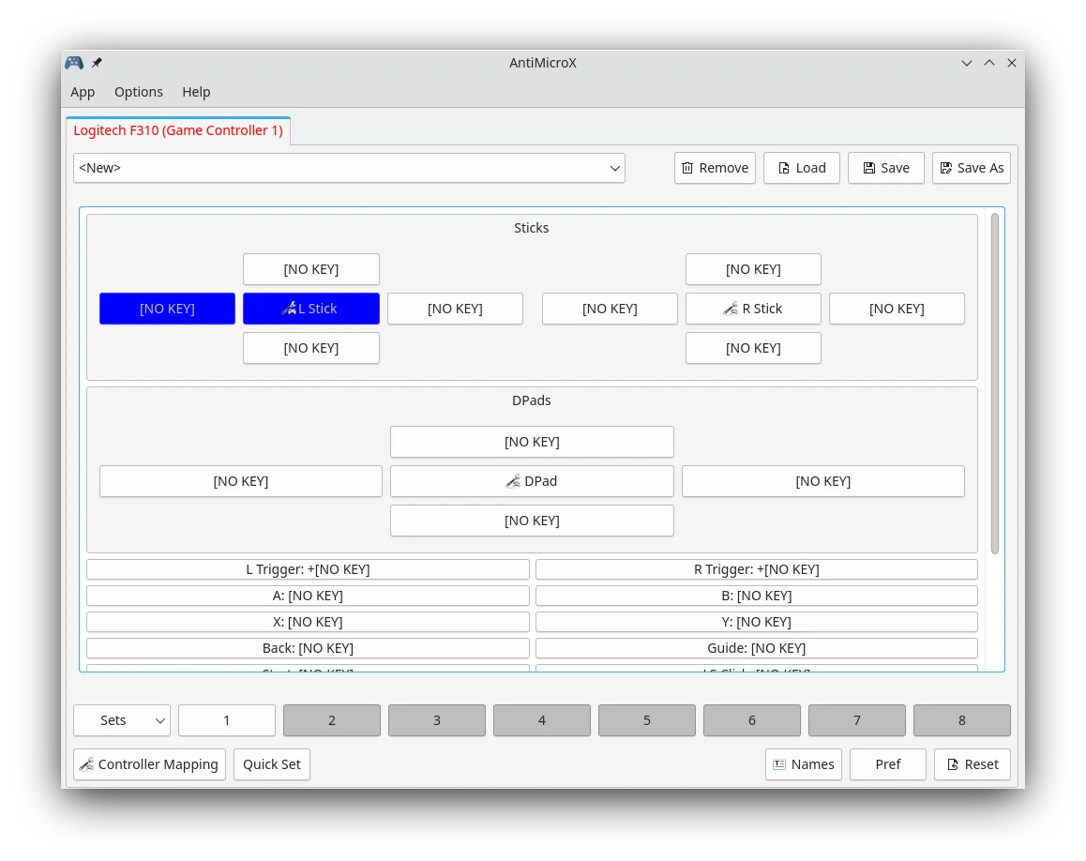
Task: Reset the mappings with the Reset button
Action: (972, 764)
